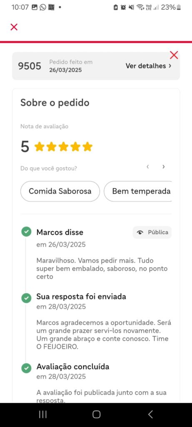Screen dimensions: 192x427
Task: Dismiss the order 9505 card with red X
Action: pyautogui.click(x=174, y=55)
